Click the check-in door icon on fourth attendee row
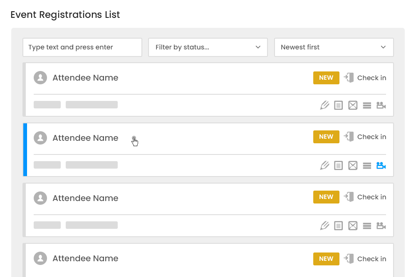Viewport: 416px width, 277px height. tap(349, 258)
